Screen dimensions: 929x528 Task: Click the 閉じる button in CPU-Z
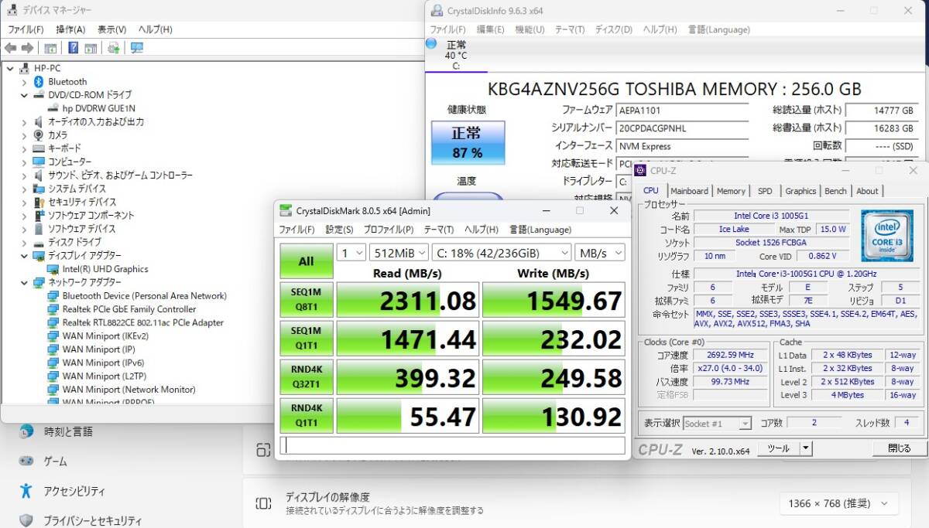click(899, 448)
